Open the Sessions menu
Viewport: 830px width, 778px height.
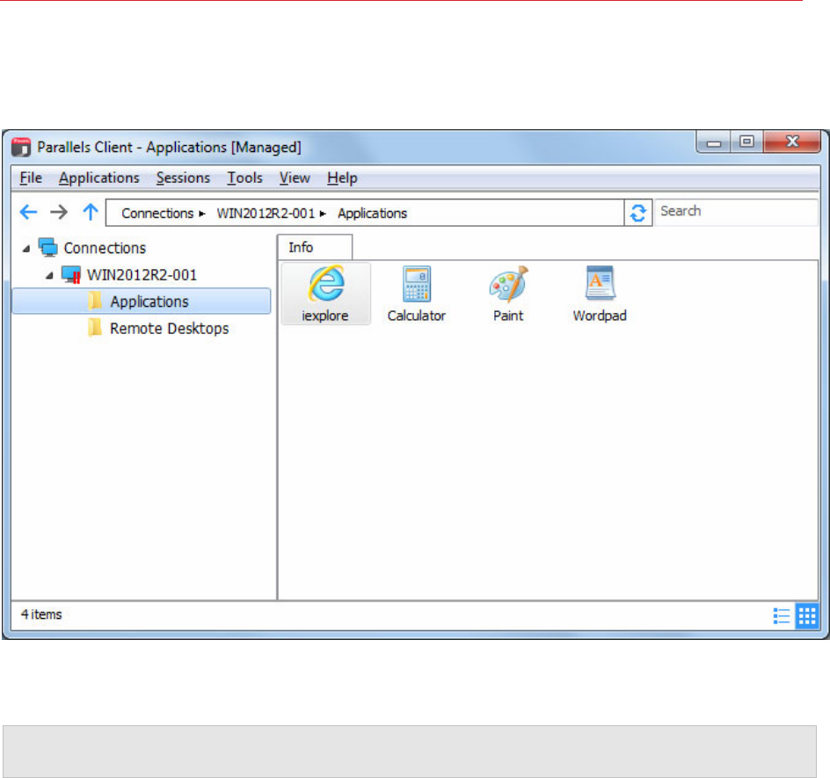(x=183, y=178)
